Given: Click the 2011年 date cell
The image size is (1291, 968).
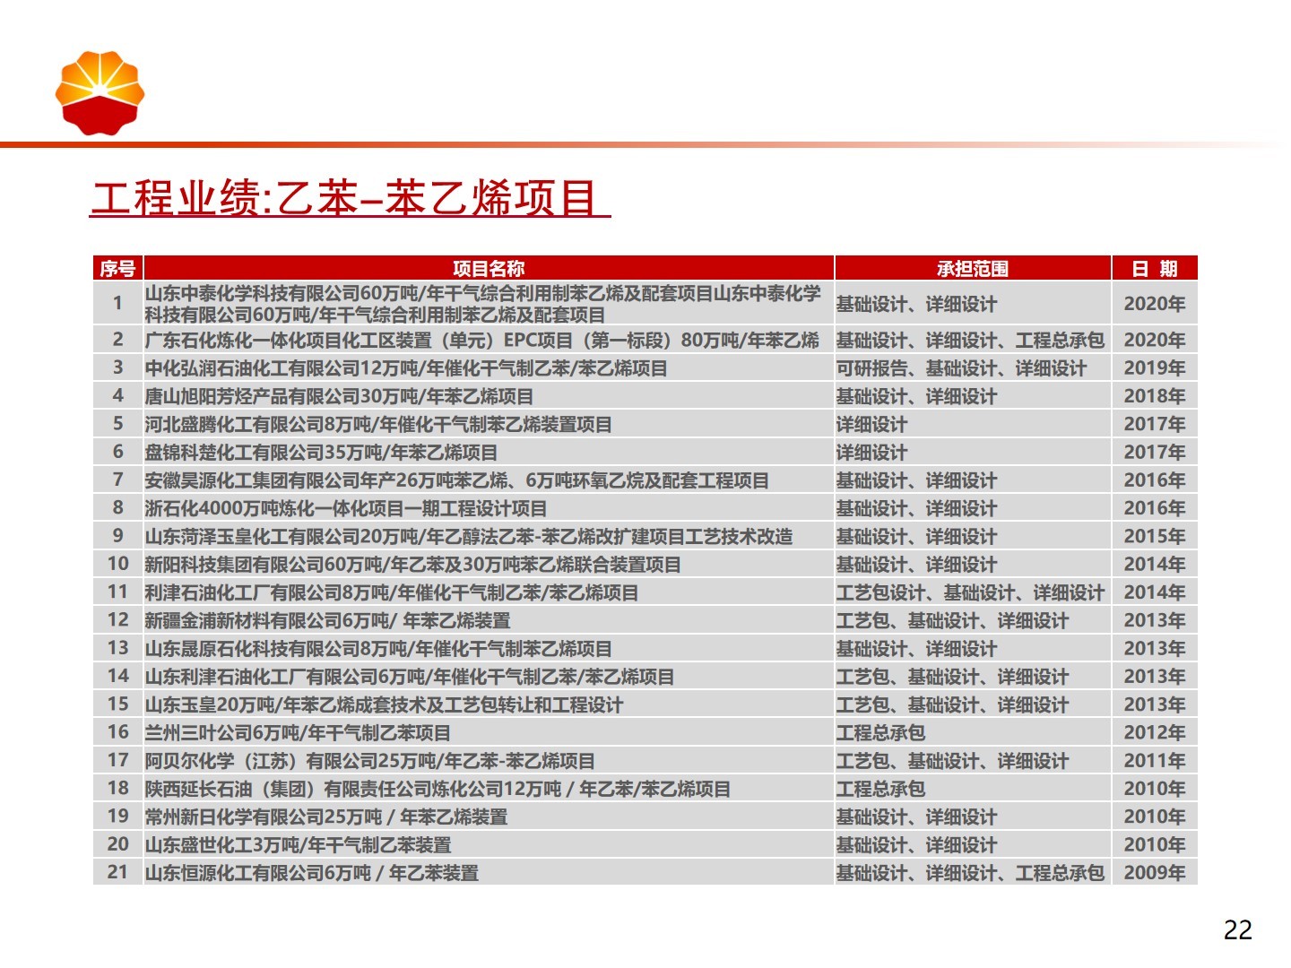Looking at the screenshot, I should pyautogui.click(x=1155, y=761).
